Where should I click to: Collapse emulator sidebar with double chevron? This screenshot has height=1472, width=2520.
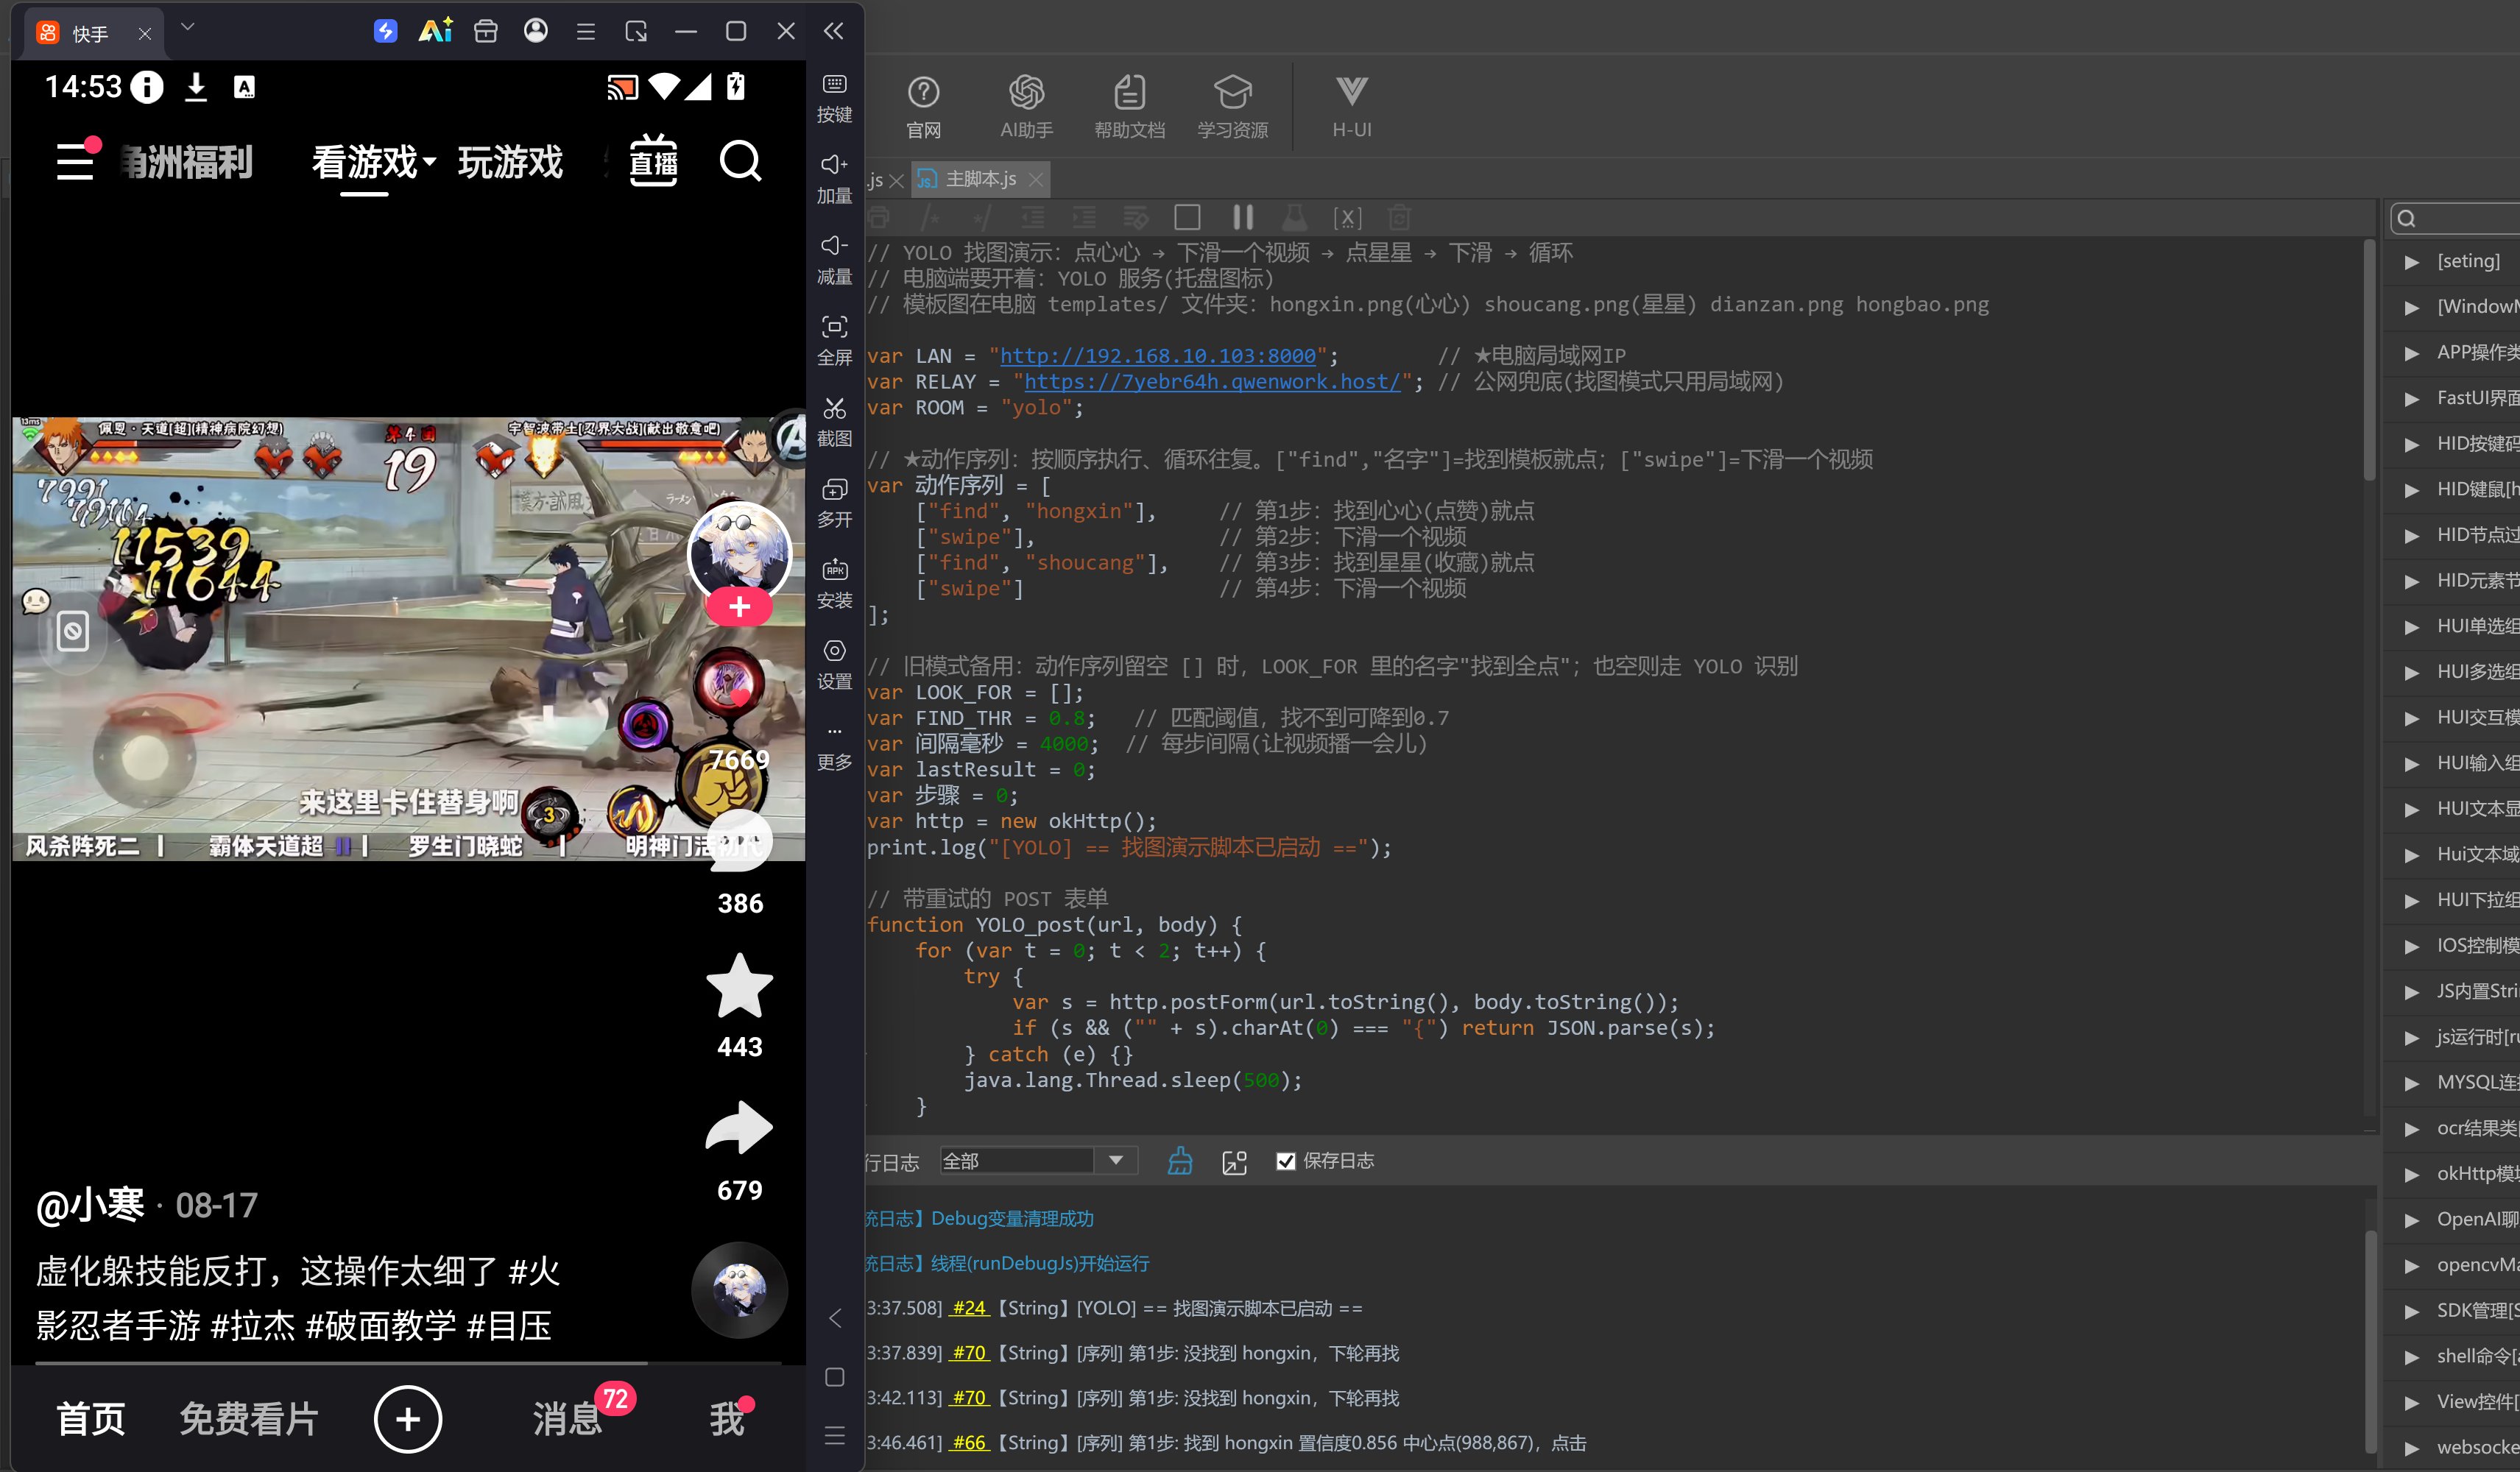point(833,31)
